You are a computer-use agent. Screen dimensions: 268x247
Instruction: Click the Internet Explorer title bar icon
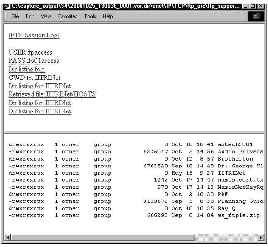[x=7, y=6]
